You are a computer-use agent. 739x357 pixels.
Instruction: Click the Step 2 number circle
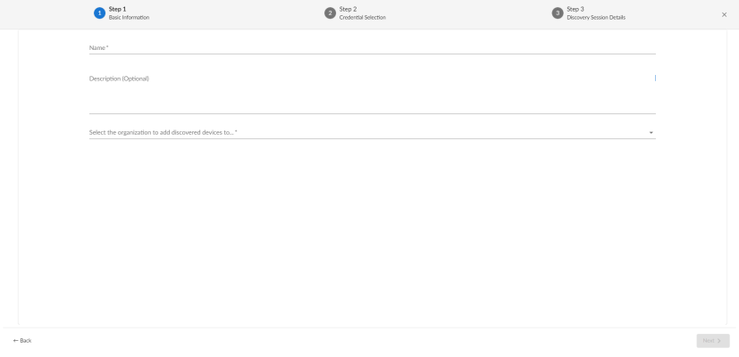[x=330, y=13]
